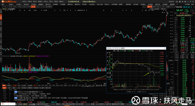Screen dimensions: 195x106
Task: Open post 今天最后最高价全仓成交
Action: pos(30,96)
